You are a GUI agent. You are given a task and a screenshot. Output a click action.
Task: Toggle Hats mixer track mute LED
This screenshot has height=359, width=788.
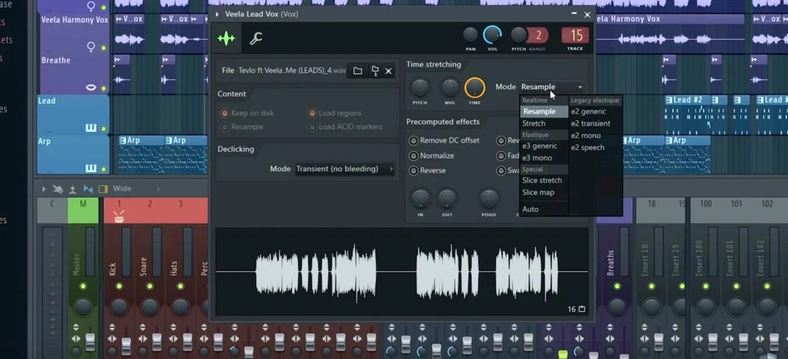[180, 286]
